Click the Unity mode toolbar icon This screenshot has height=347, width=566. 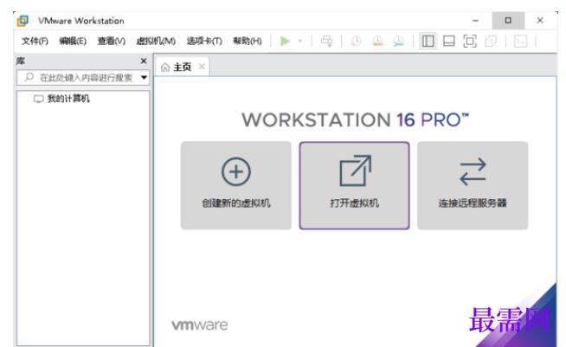point(491,42)
